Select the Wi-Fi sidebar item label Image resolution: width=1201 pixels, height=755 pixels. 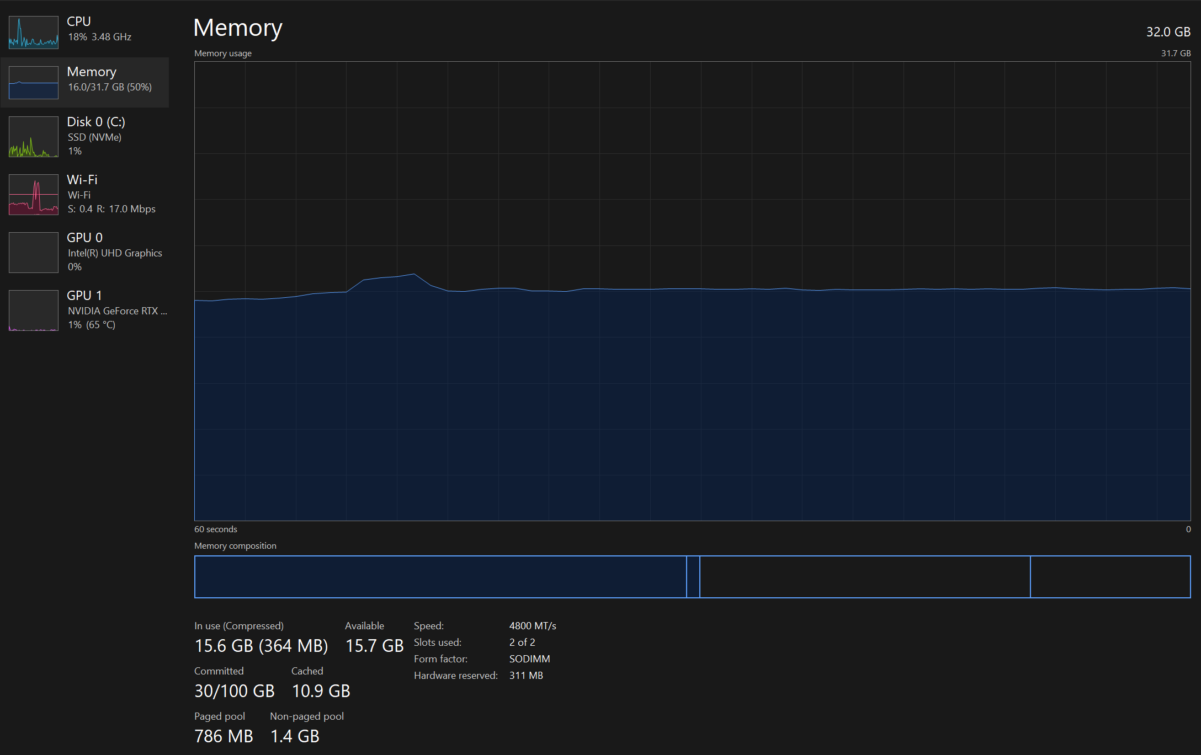tap(82, 180)
